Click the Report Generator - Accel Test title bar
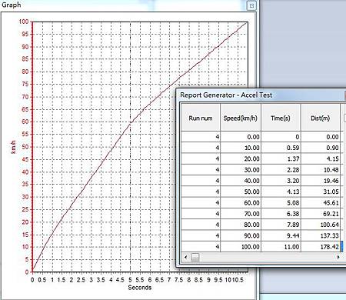The height and width of the screenshot is (300, 346). (x=261, y=95)
